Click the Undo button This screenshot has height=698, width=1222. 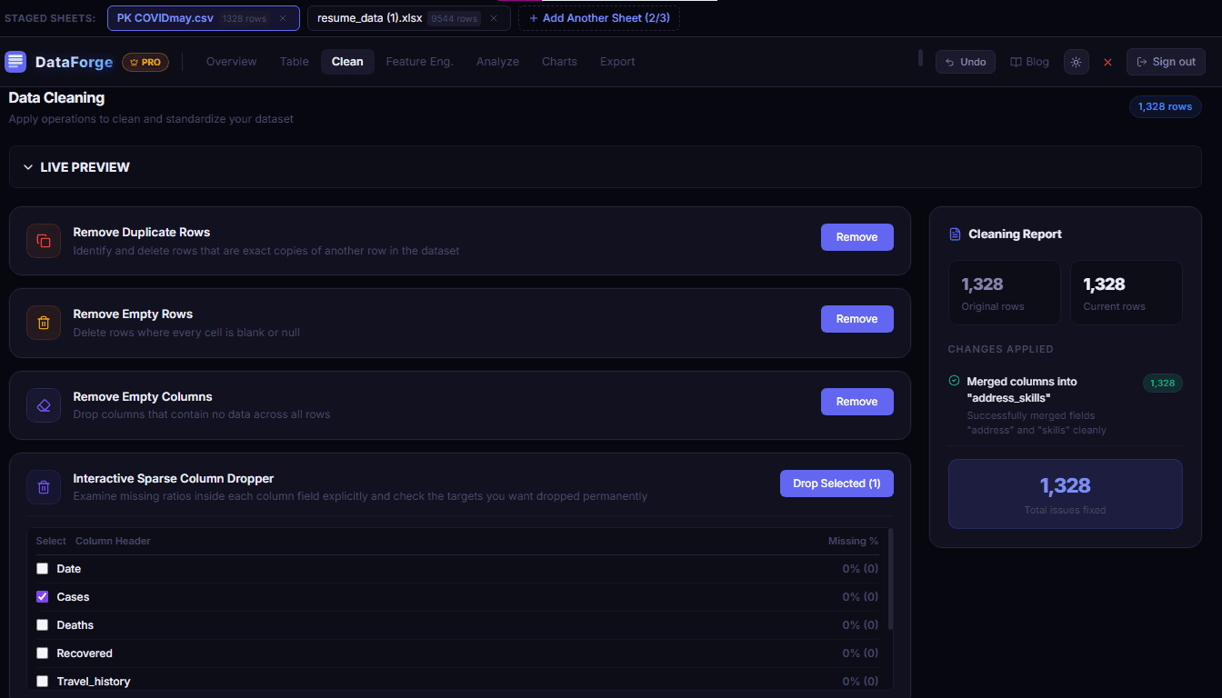[966, 62]
